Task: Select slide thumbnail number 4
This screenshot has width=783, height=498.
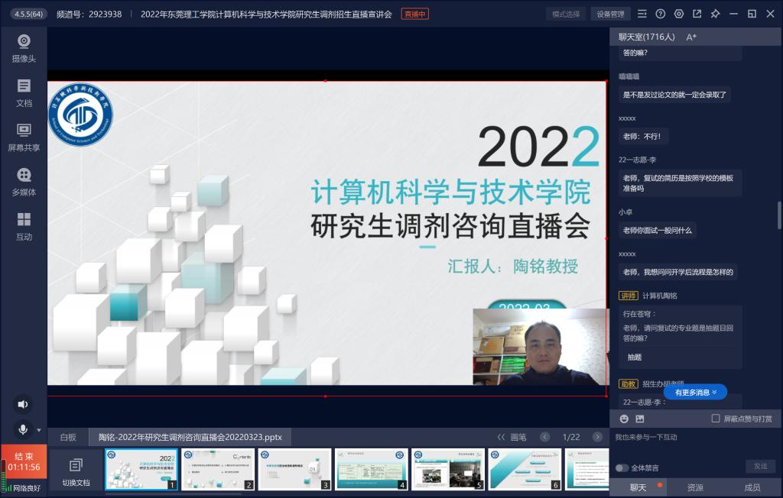Action: (x=371, y=469)
